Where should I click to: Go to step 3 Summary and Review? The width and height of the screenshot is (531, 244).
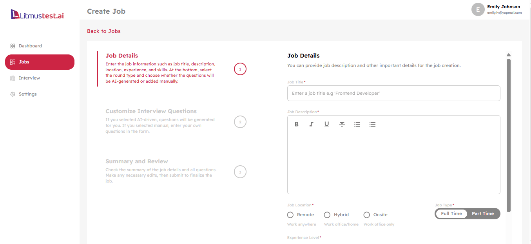[240, 172]
